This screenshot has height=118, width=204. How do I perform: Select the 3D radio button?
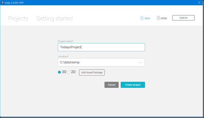click(x=59, y=72)
